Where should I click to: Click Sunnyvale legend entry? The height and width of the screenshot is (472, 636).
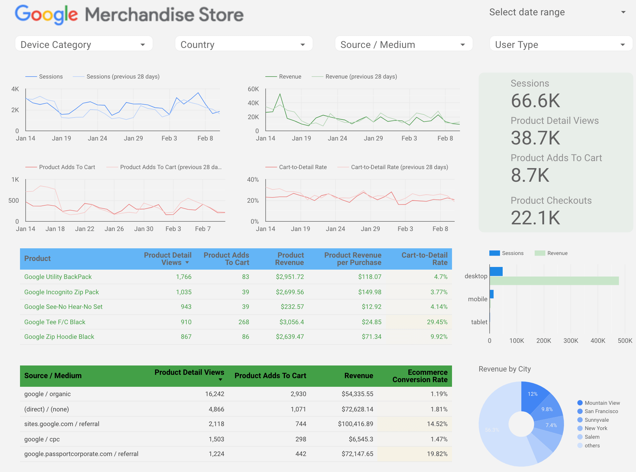(593, 420)
